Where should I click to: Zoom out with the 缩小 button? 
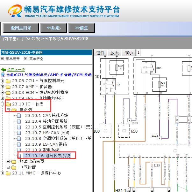click(x=129, y=53)
